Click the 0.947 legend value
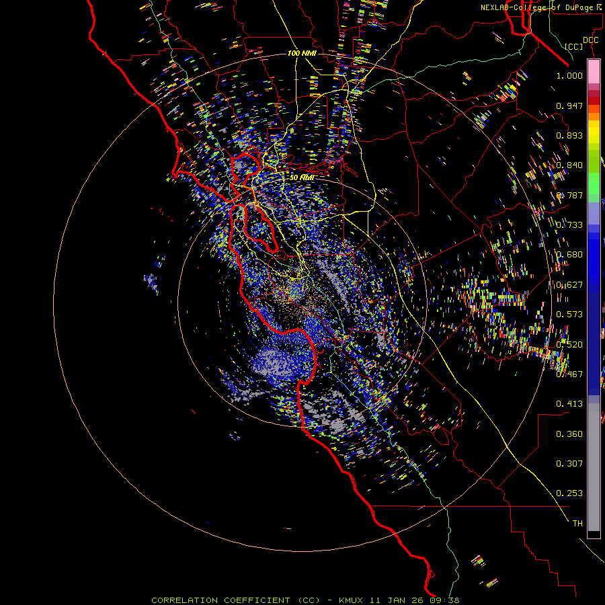605x605 pixels. [569, 106]
